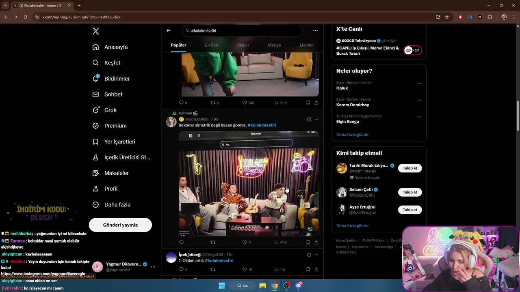Open more options on ddogaekin post
The image size is (520, 292).
click(316, 119)
